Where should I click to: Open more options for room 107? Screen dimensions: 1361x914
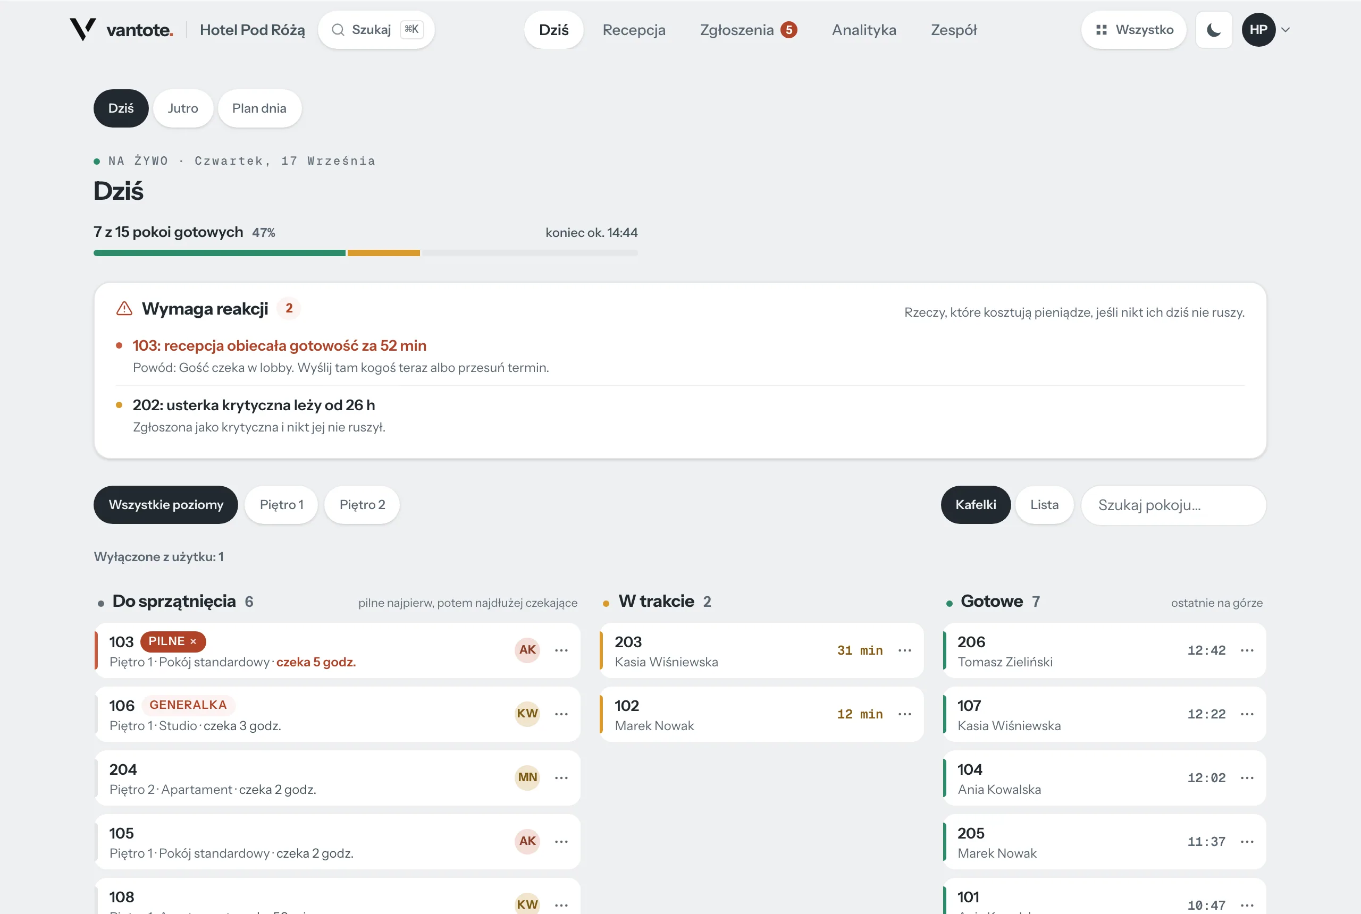tap(1247, 714)
